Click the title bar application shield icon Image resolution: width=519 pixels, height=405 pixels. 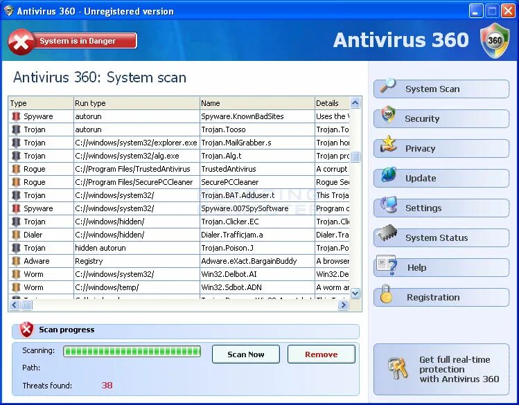click(8, 11)
